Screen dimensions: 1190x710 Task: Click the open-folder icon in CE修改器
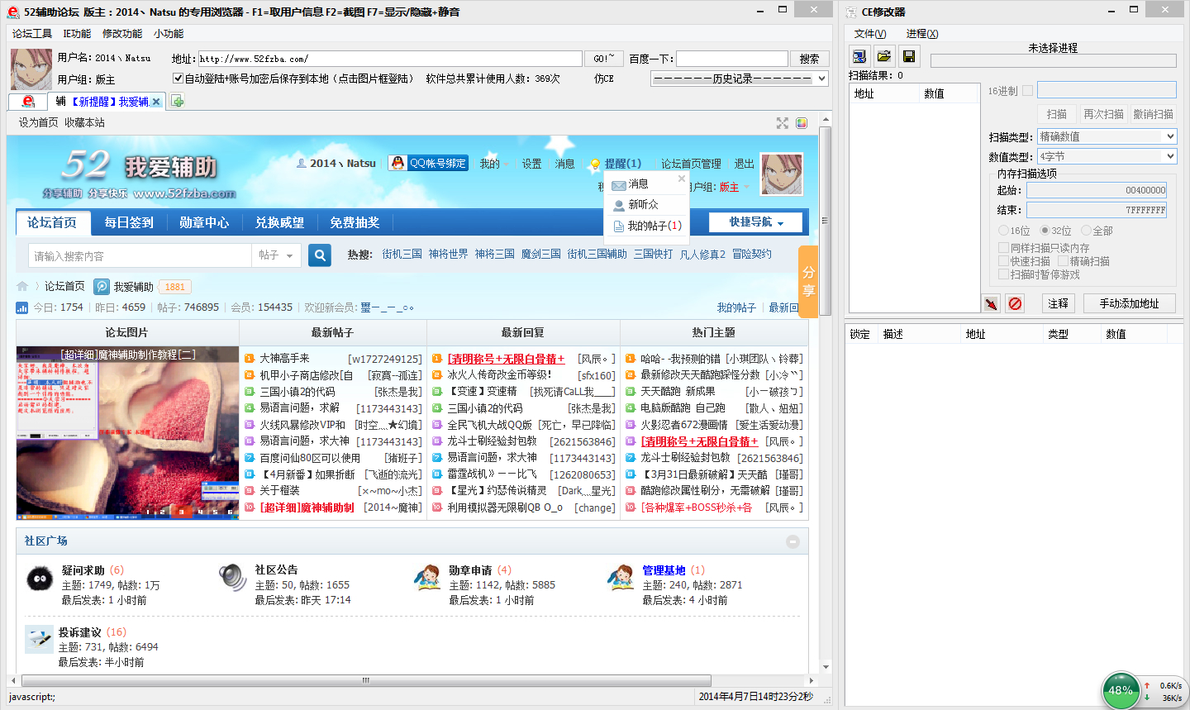(x=884, y=56)
